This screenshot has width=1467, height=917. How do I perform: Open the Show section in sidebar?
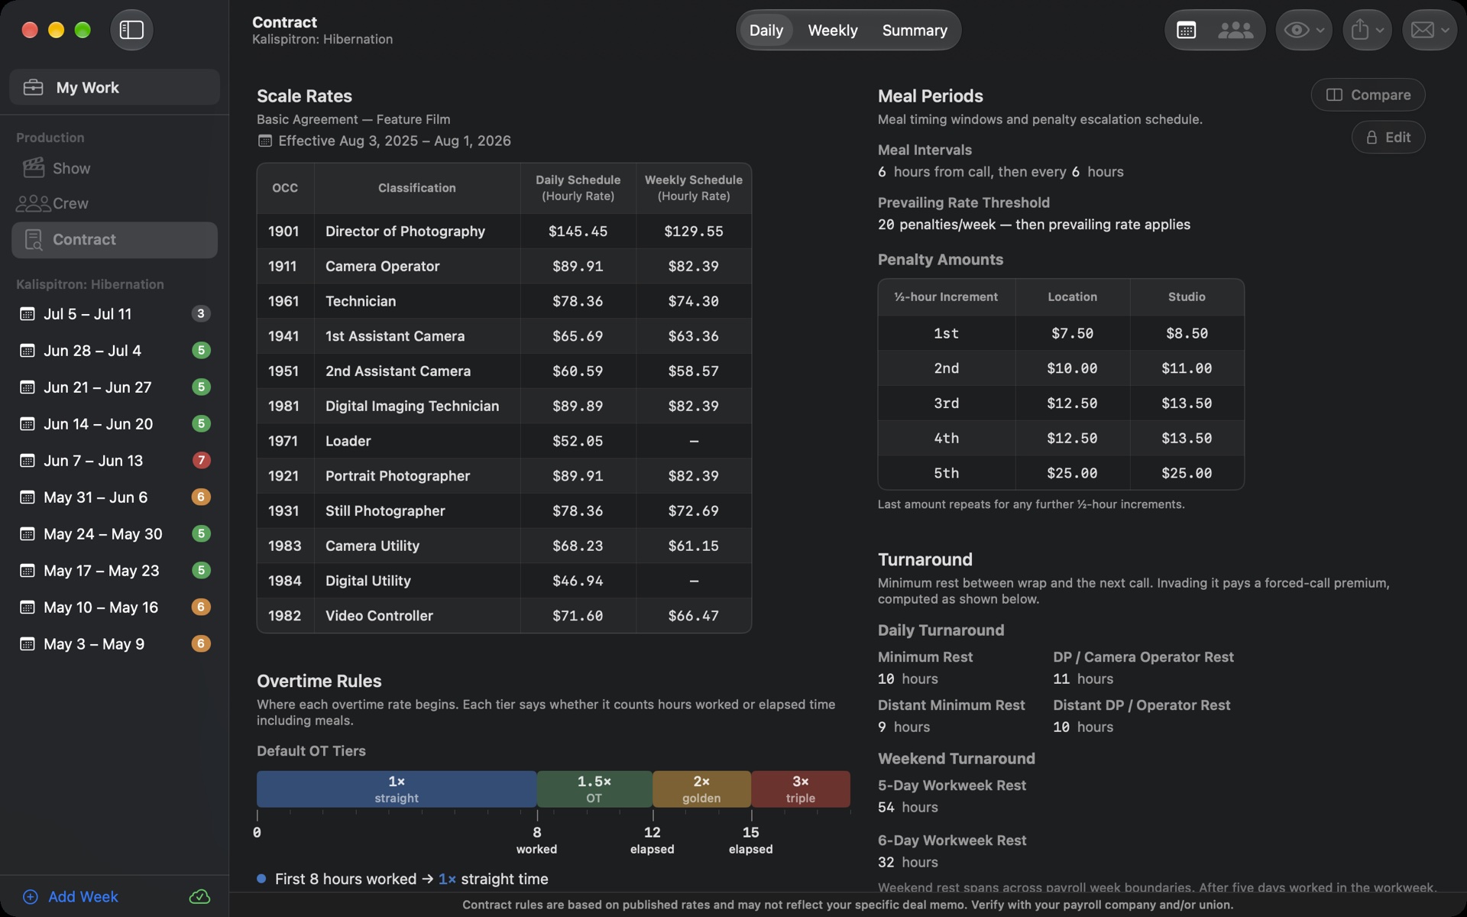click(x=115, y=168)
